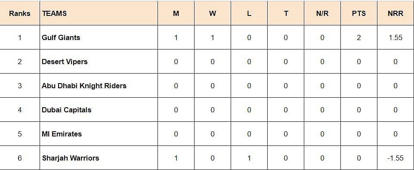This screenshot has height=170, width=414.
Task: Select the W column header
Action: [213, 13]
